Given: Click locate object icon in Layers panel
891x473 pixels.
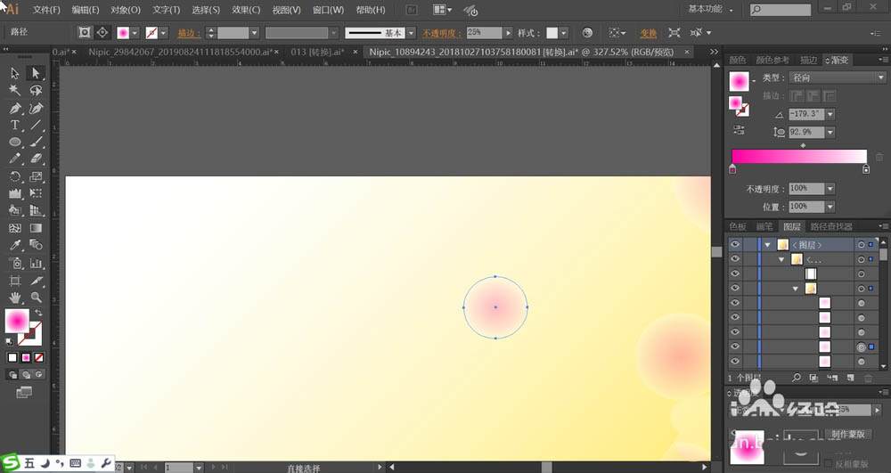Looking at the screenshot, I should click(796, 378).
